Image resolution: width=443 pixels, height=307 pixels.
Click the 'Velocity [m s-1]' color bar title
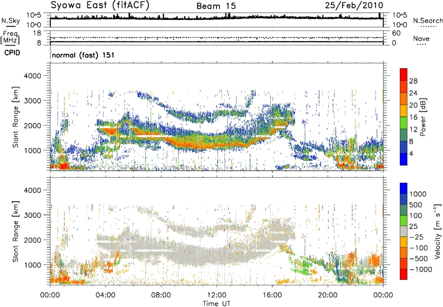[437, 231]
